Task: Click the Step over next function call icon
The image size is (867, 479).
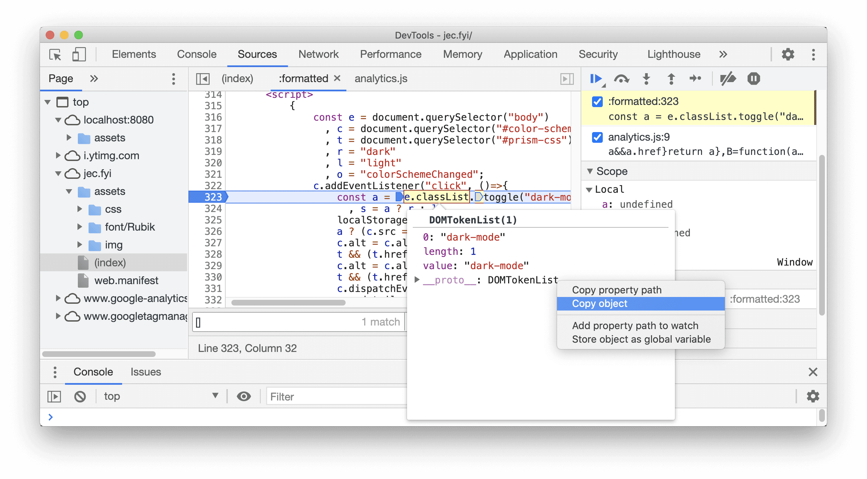Action: 622,79
